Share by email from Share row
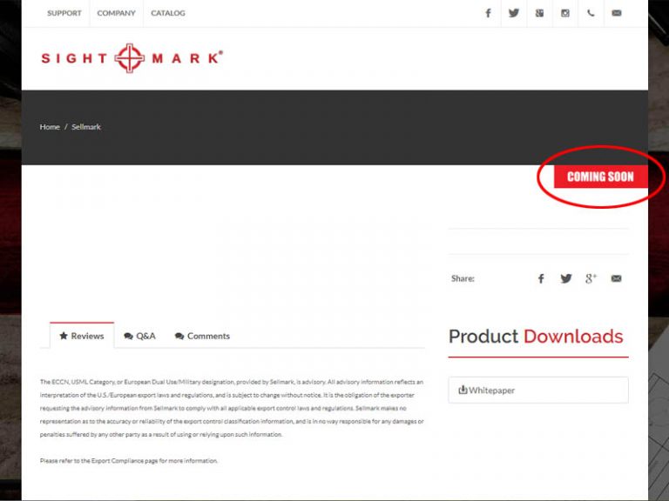Image resolution: width=669 pixels, height=501 pixels. (617, 278)
